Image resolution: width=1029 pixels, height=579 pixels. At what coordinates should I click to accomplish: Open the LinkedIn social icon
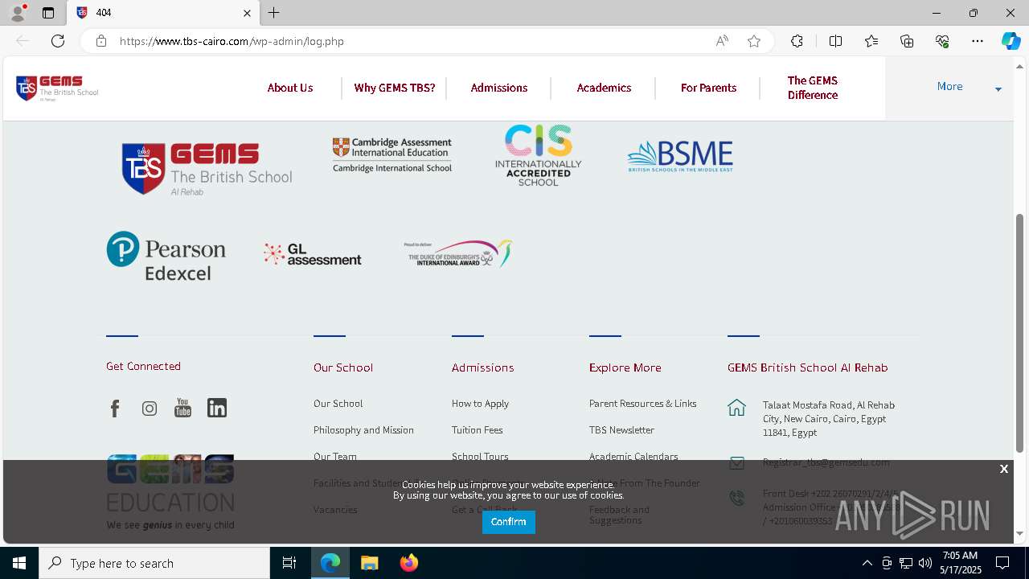pos(217,408)
